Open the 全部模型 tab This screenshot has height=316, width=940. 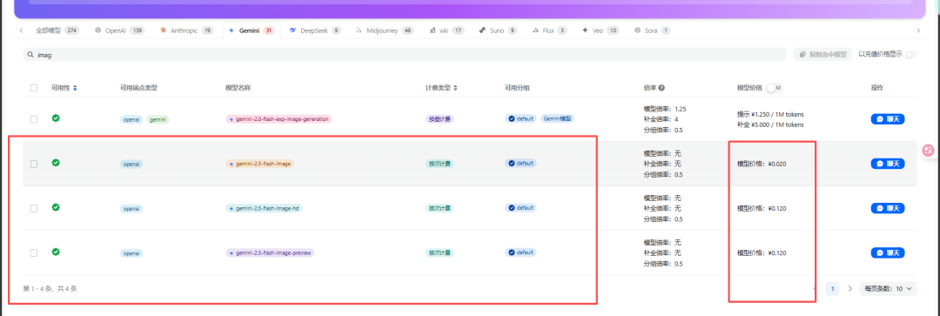pyautogui.click(x=57, y=30)
